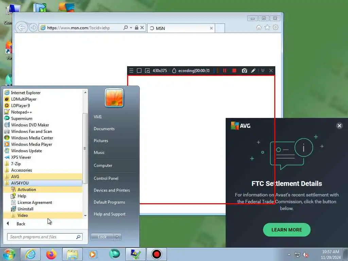Viewport: 348px width, 261px height.
Task: Close the AVG notification popup
Action: [340, 126]
